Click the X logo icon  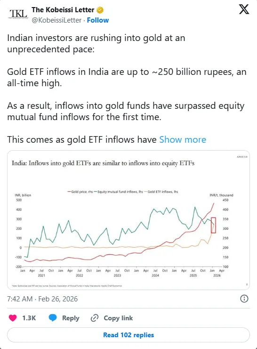(244, 9)
